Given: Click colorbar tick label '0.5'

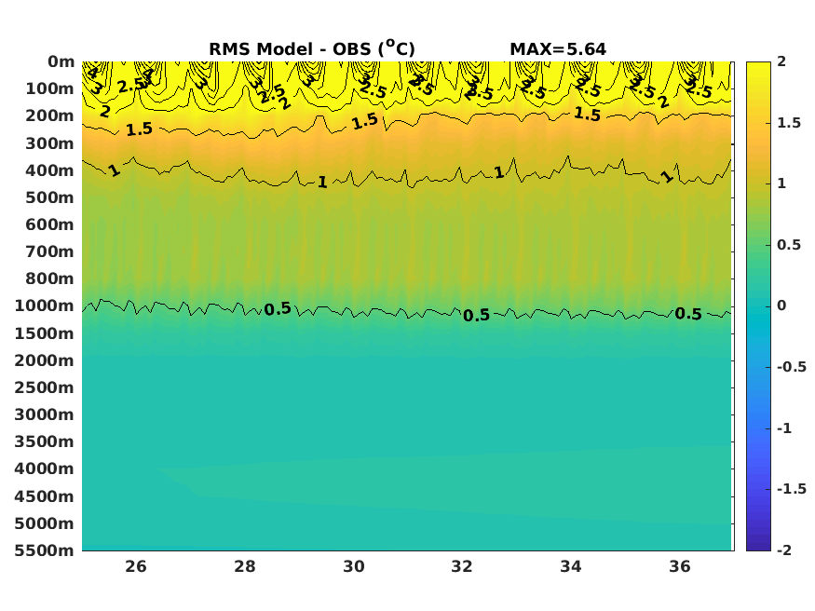Looking at the screenshot, I should coord(789,245).
